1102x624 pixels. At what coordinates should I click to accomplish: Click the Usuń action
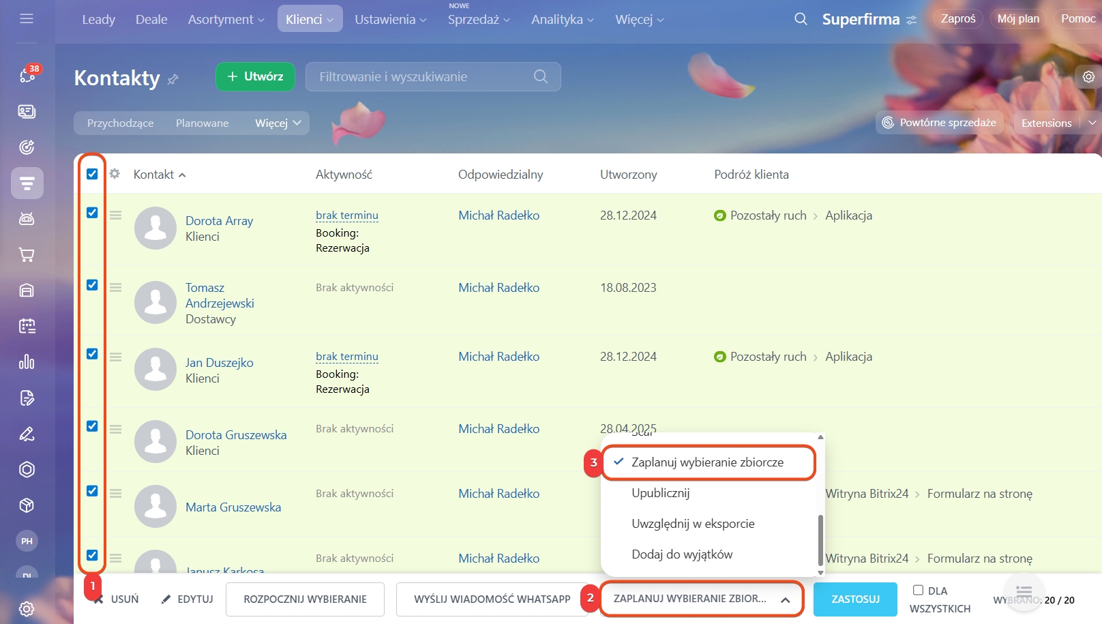click(116, 599)
